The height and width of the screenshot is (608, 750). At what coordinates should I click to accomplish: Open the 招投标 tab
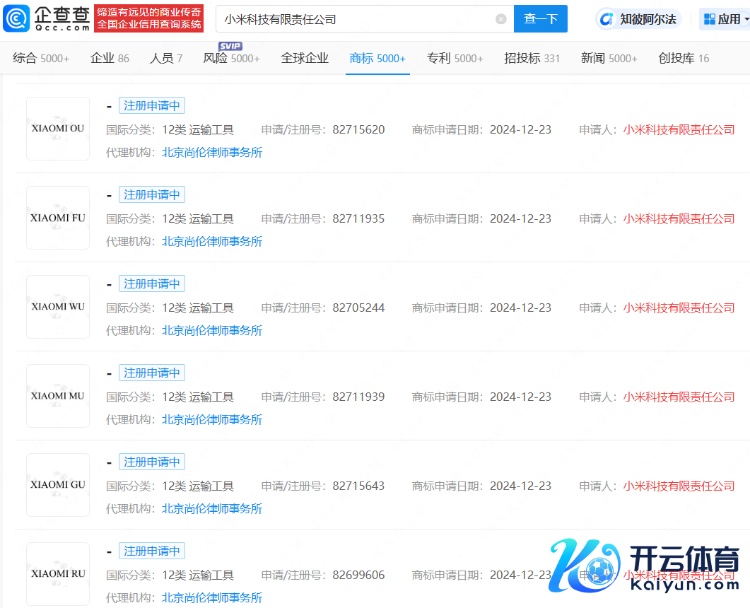pyautogui.click(x=532, y=58)
